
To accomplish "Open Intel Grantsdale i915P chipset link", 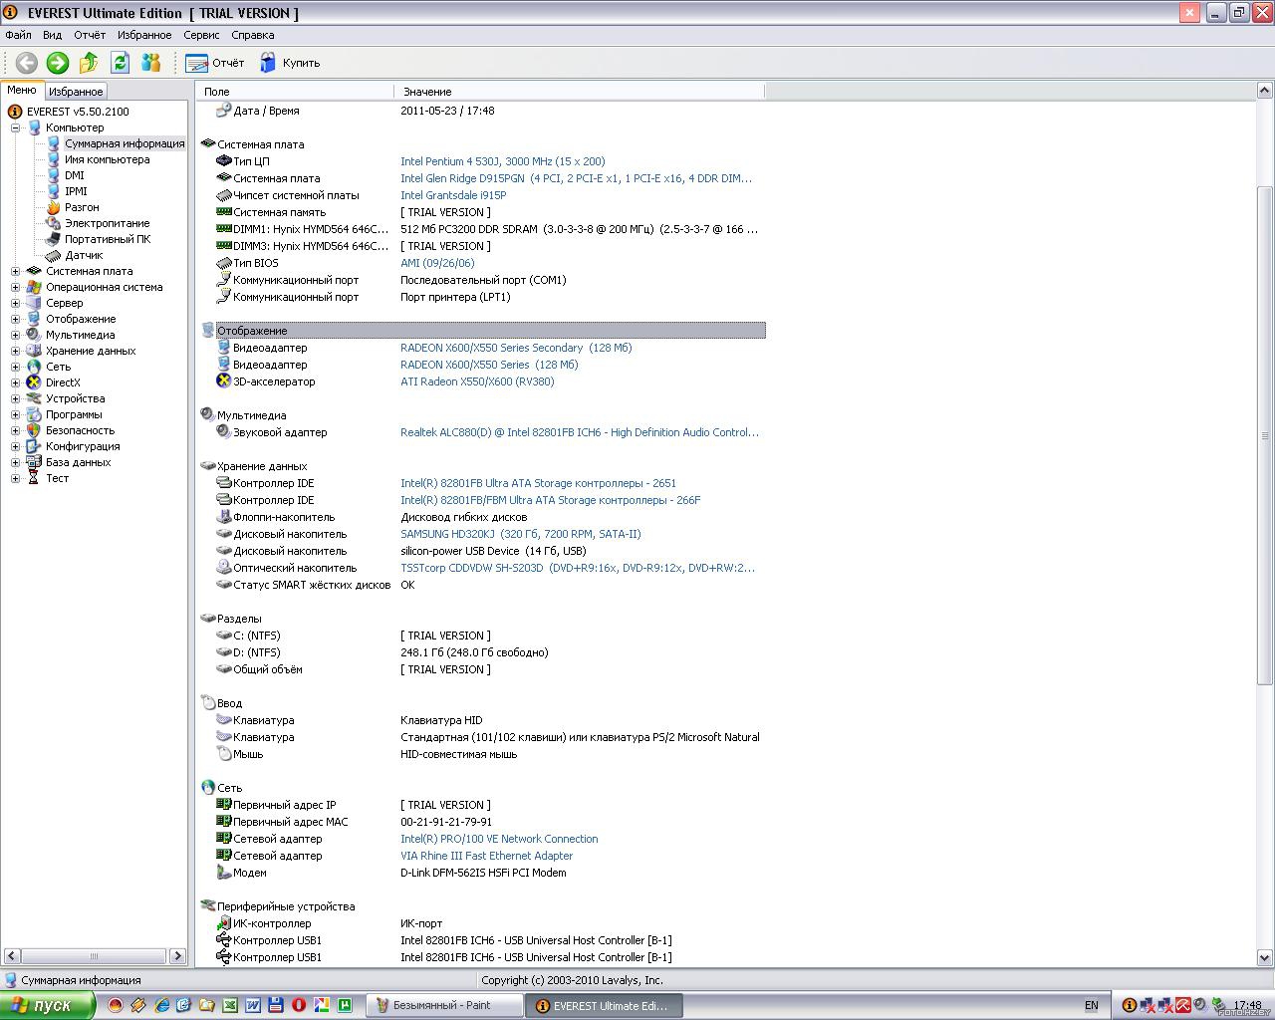I will pos(453,195).
